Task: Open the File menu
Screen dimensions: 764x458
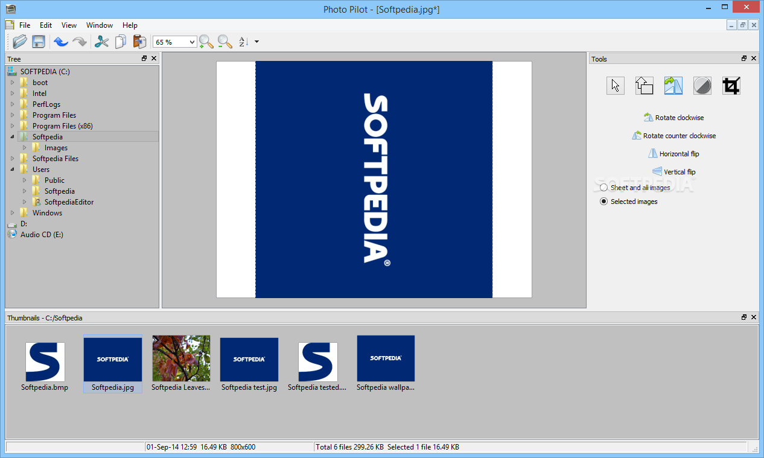Action: click(25, 25)
